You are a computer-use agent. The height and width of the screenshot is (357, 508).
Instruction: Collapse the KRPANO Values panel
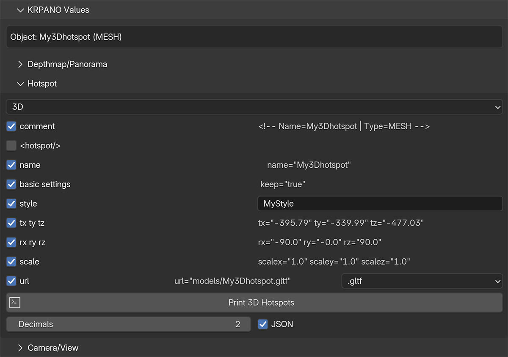click(x=20, y=10)
